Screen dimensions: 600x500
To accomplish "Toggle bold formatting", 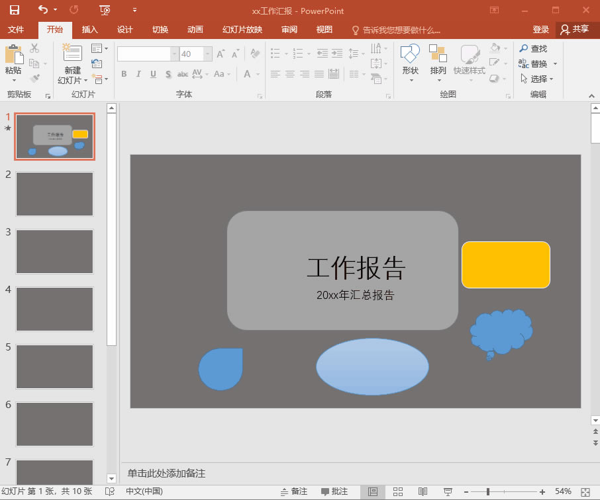I will [123, 74].
